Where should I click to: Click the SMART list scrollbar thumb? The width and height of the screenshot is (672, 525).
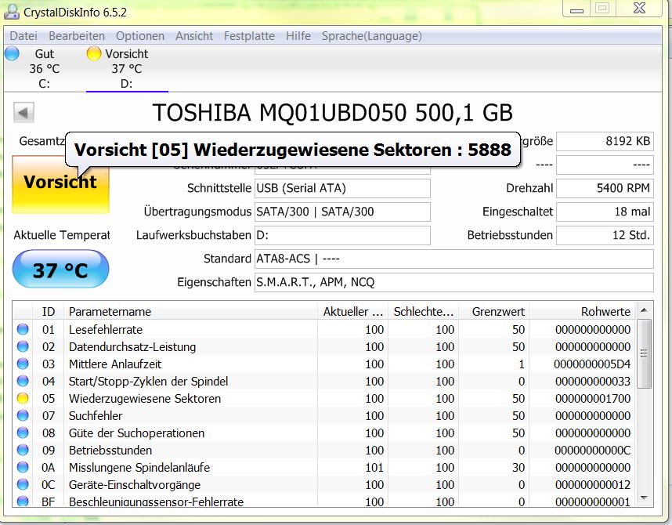[x=644, y=353]
